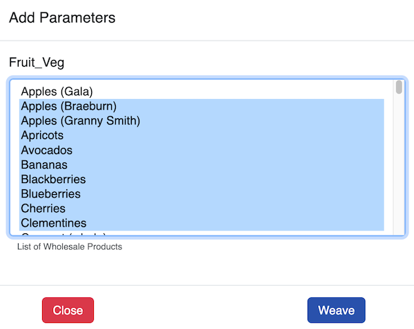This screenshot has width=414, height=329.
Task: Click the Add Parameters dialog title
Action: point(62,18)
